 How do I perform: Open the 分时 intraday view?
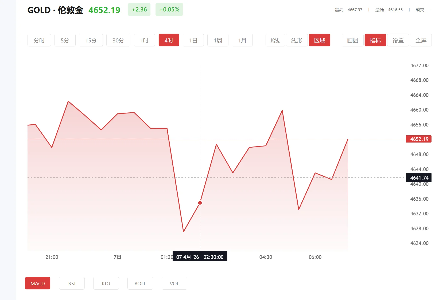tap(39, 40)
